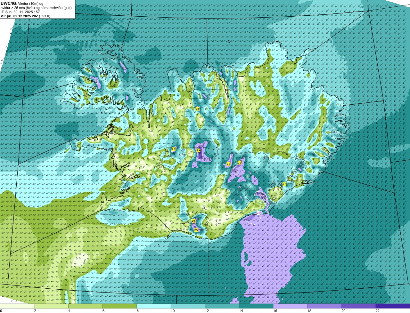Click the yellow gust label reading 28

tap(197, 109)
